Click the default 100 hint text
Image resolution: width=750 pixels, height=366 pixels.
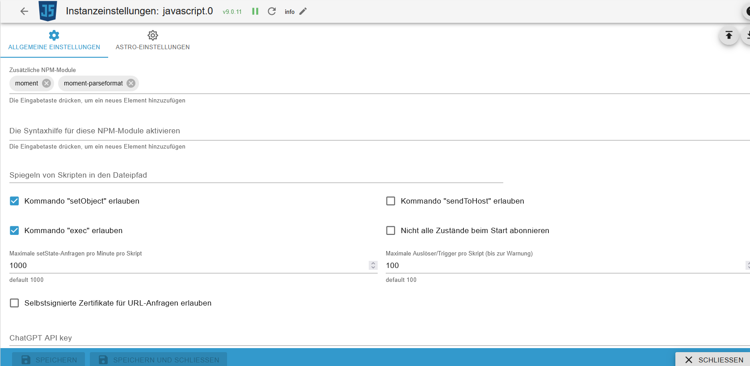pos(401,280)
